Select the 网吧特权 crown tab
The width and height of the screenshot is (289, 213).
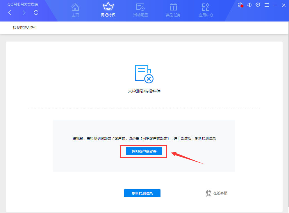(108, 10)
